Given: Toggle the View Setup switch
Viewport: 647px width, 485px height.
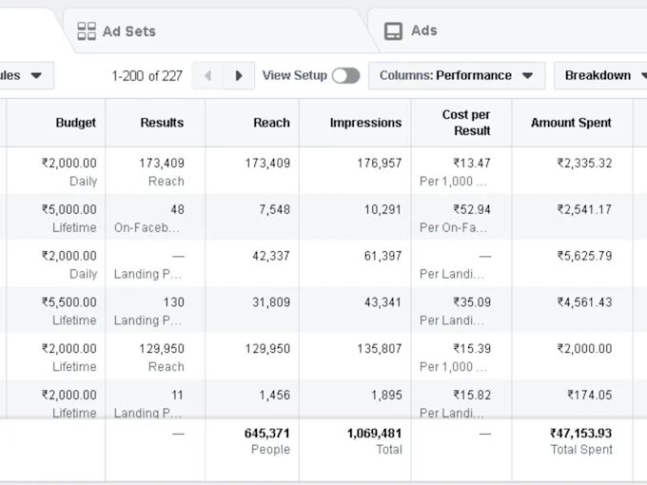Looking at the screenshot, I should [345, 76].
